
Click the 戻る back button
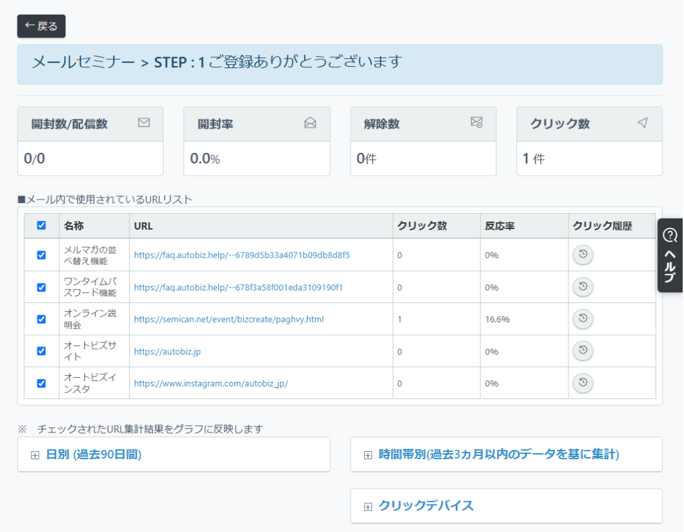point(41,26)
